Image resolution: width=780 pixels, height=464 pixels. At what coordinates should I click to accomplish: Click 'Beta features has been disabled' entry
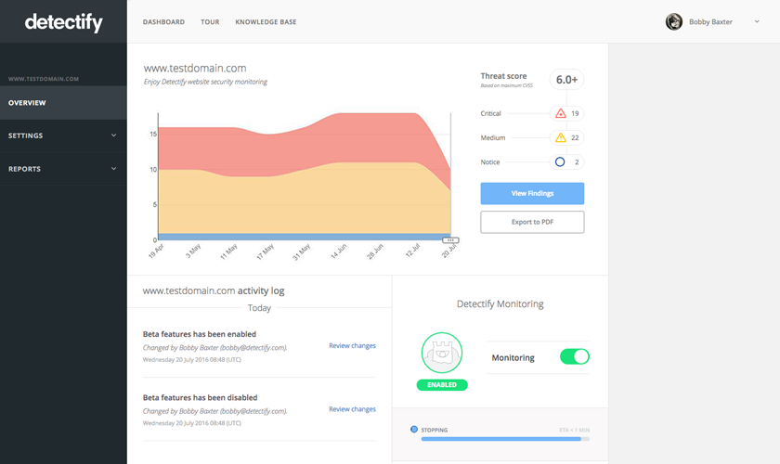(200, 398)
